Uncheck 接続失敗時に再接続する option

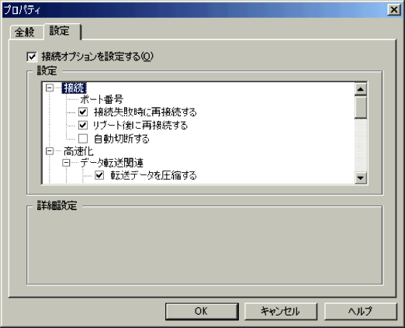coord(83,112)
